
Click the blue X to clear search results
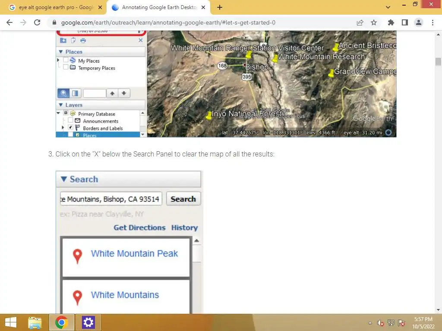point(140,40)
